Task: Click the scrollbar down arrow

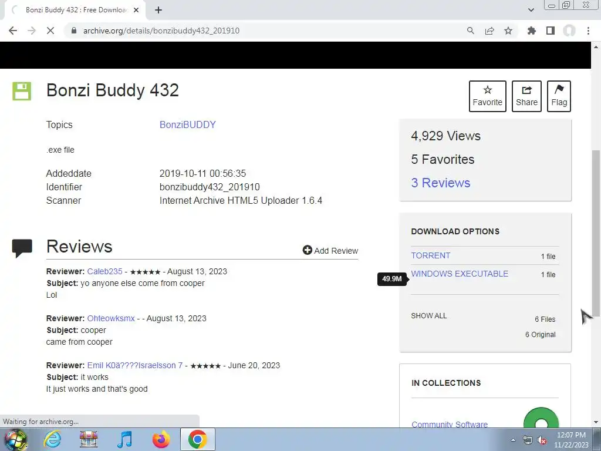Action: [x=596, y=422]
